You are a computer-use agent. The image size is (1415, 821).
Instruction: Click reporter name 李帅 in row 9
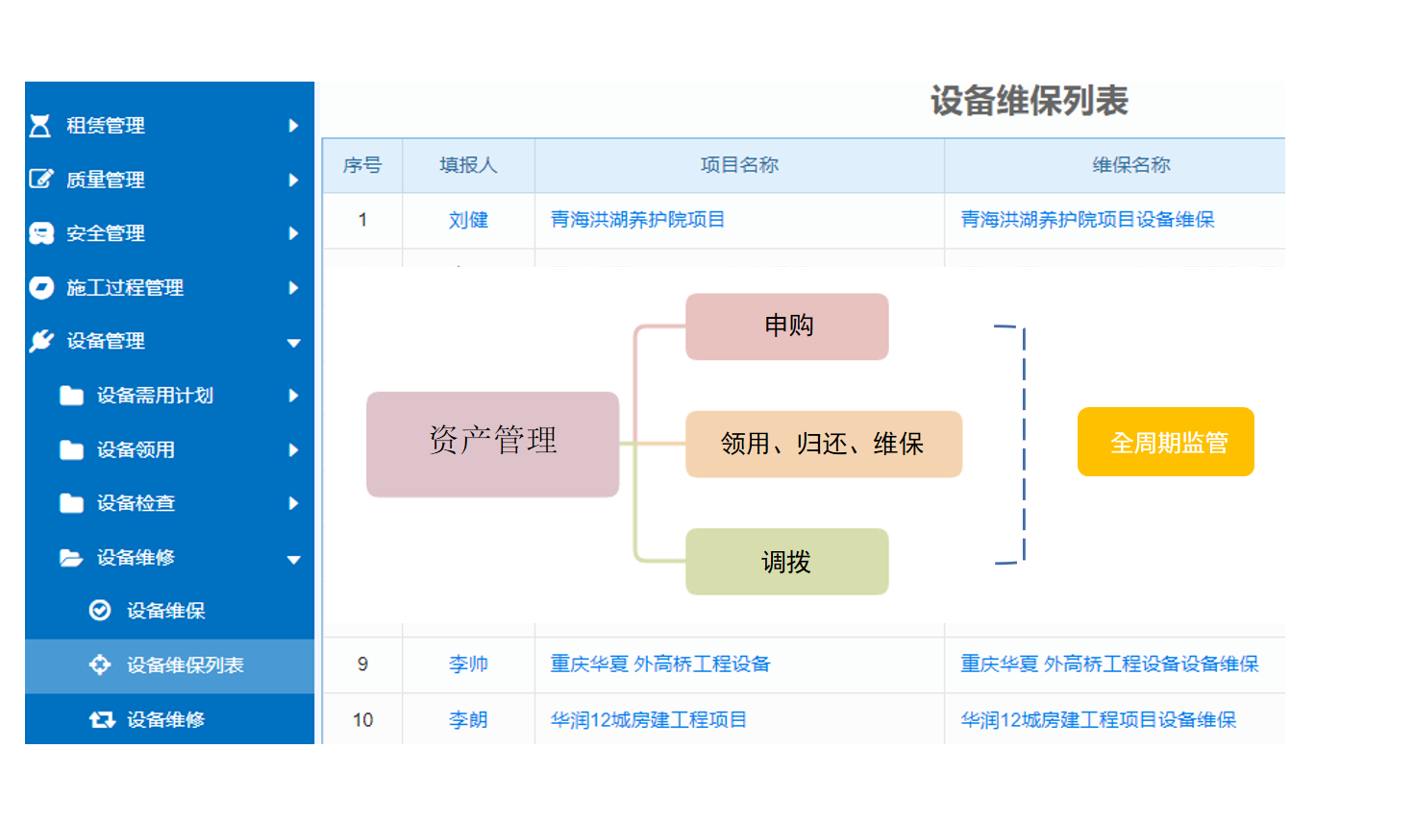point(468,664)
